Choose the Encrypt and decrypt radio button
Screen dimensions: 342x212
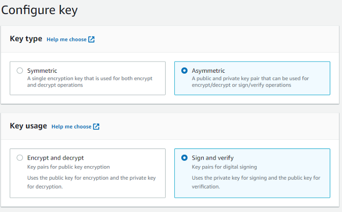pyautogui.click(x=20, y=157)
